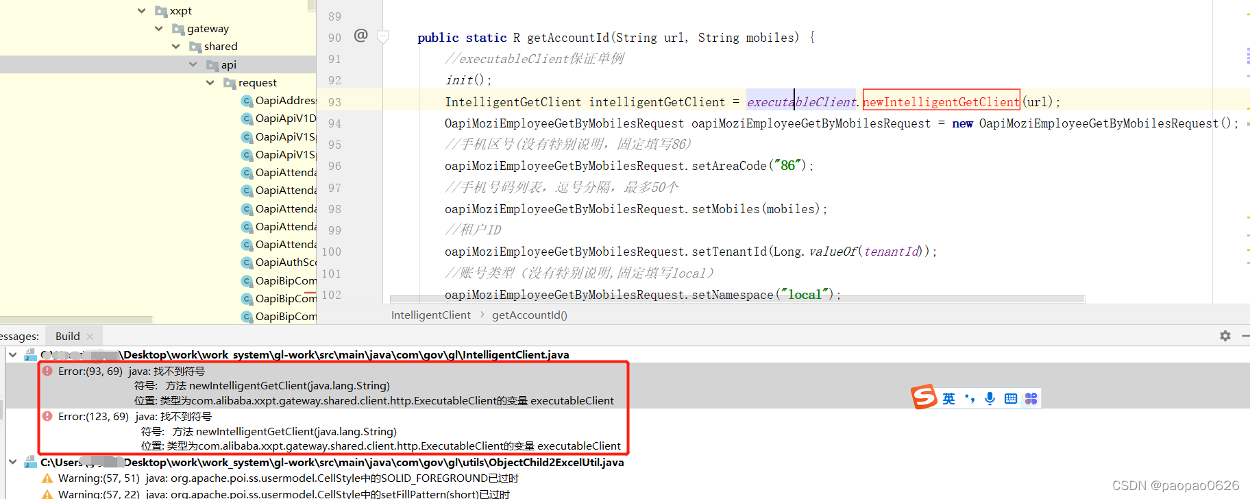The width and height of the screenshot is (1250, 499).
Task: Click the OapiAuthSc class icon
Action: click(247, 263)
